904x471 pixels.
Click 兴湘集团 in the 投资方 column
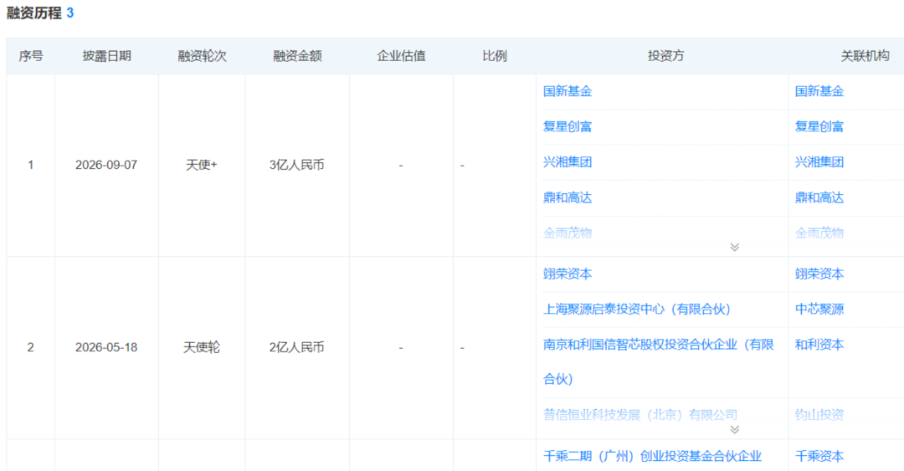pos(568,162)
